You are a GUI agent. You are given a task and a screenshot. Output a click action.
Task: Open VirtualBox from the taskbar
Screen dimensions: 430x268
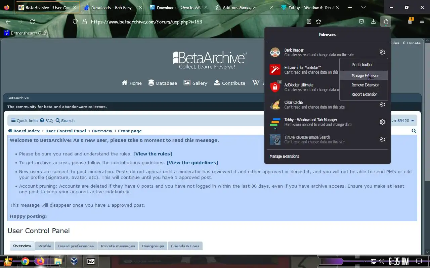point(74,261)
